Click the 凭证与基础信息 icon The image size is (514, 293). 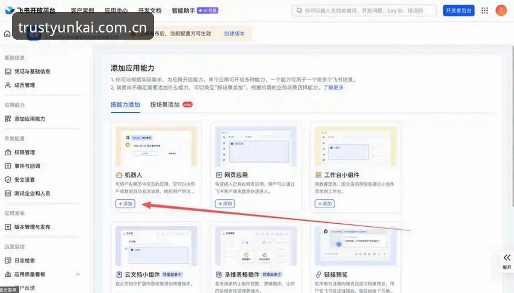pyautogui.click(x=8, y=72)
